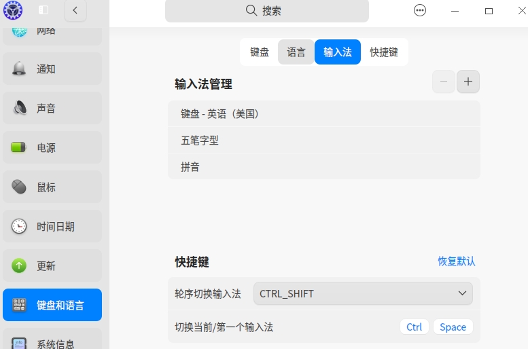The image size is (528, 349).
Task: Click the magnifier icon in search bar
Action: pos(251,10)
